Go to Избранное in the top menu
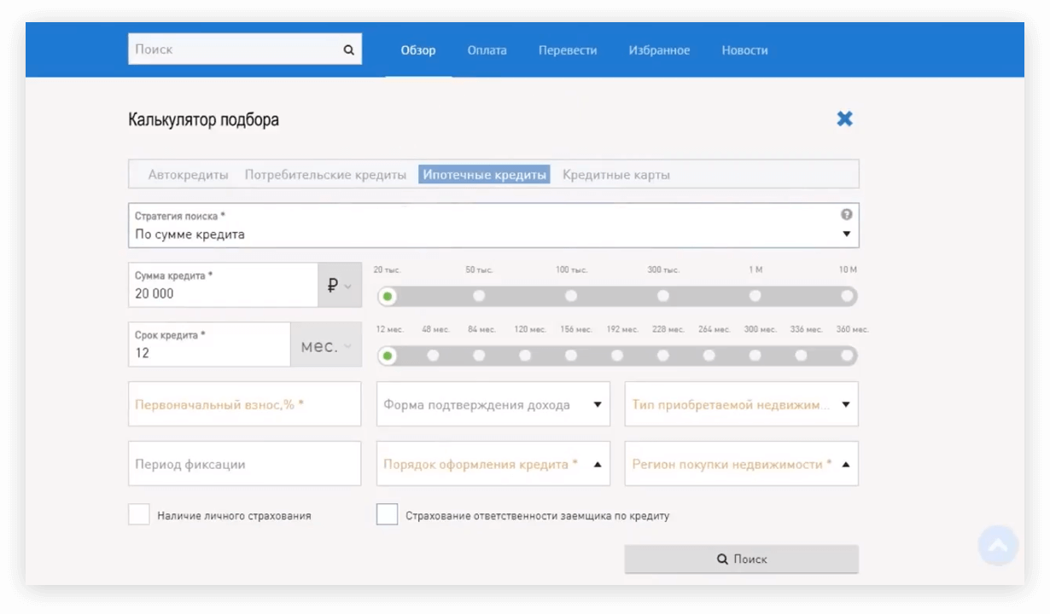The image size is (1050, 614). point(659,49)
